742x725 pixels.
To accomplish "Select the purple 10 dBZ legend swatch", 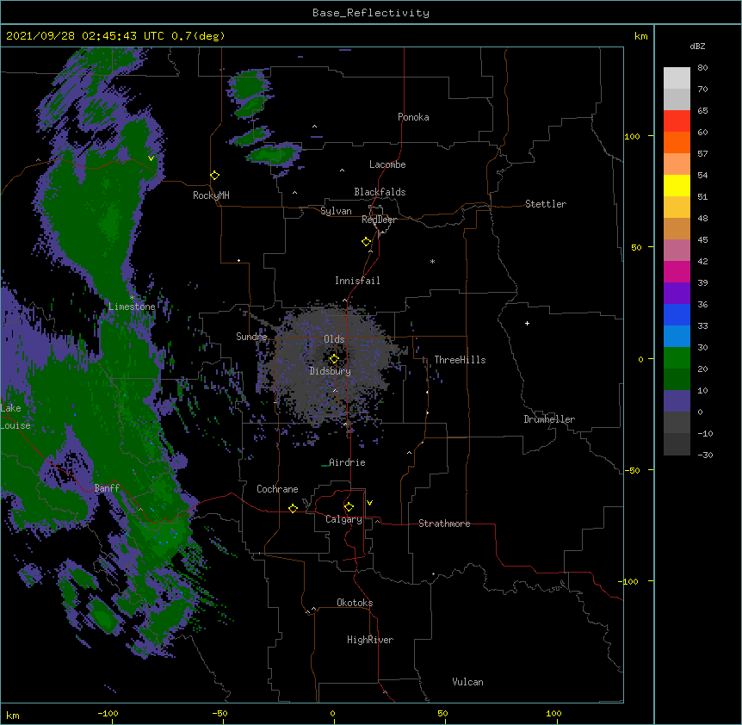I will pyautogui.click(x=677, y=401).
